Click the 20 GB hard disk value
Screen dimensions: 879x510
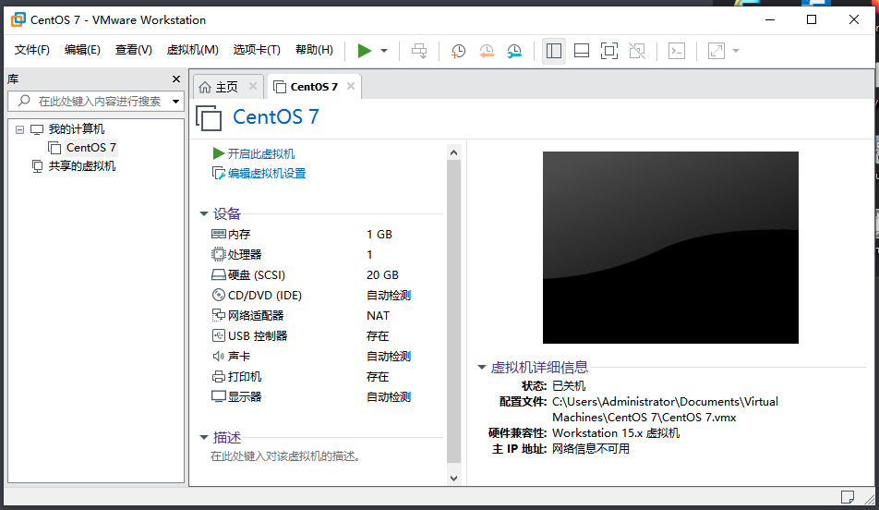382,275
